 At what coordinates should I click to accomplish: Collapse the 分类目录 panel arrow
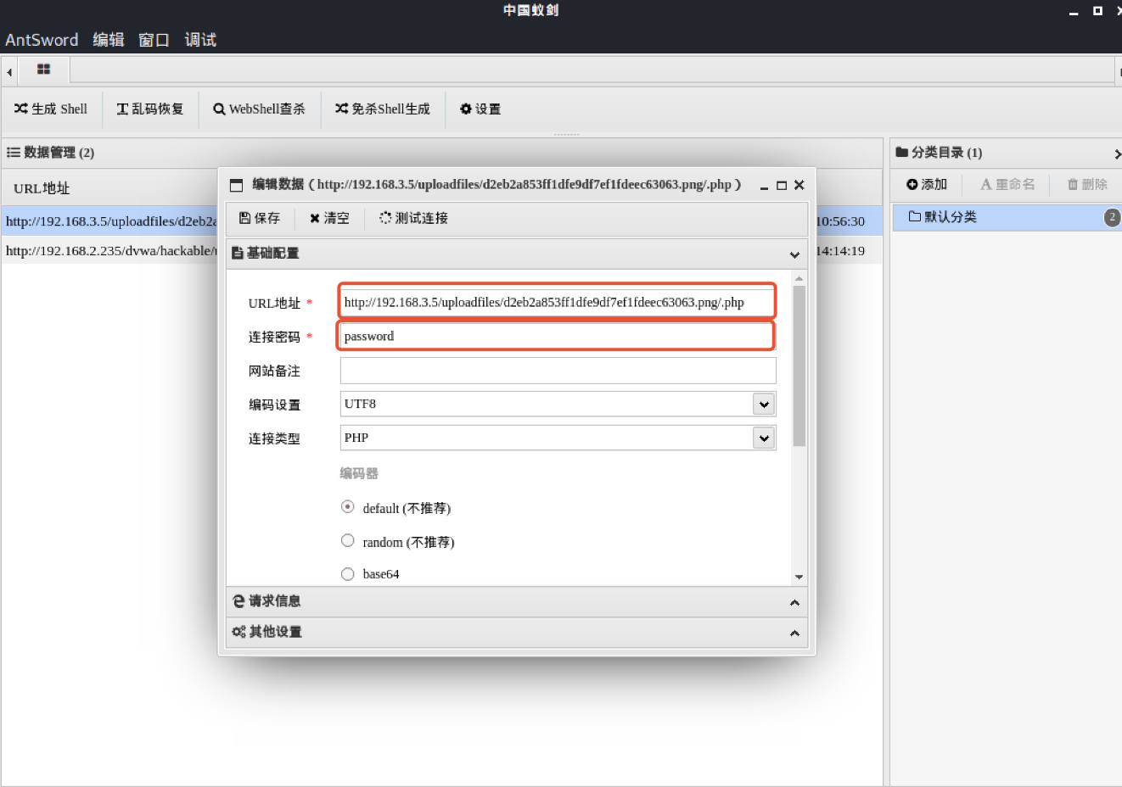pyautogui.click(x=1117, y=153)
